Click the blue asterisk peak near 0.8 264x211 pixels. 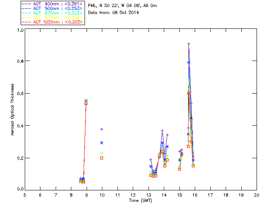tap(189, 63)
